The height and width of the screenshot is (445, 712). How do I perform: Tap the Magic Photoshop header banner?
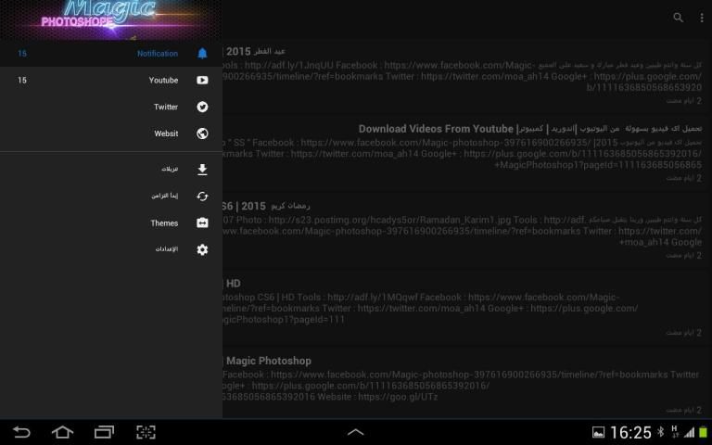point(111,19)
